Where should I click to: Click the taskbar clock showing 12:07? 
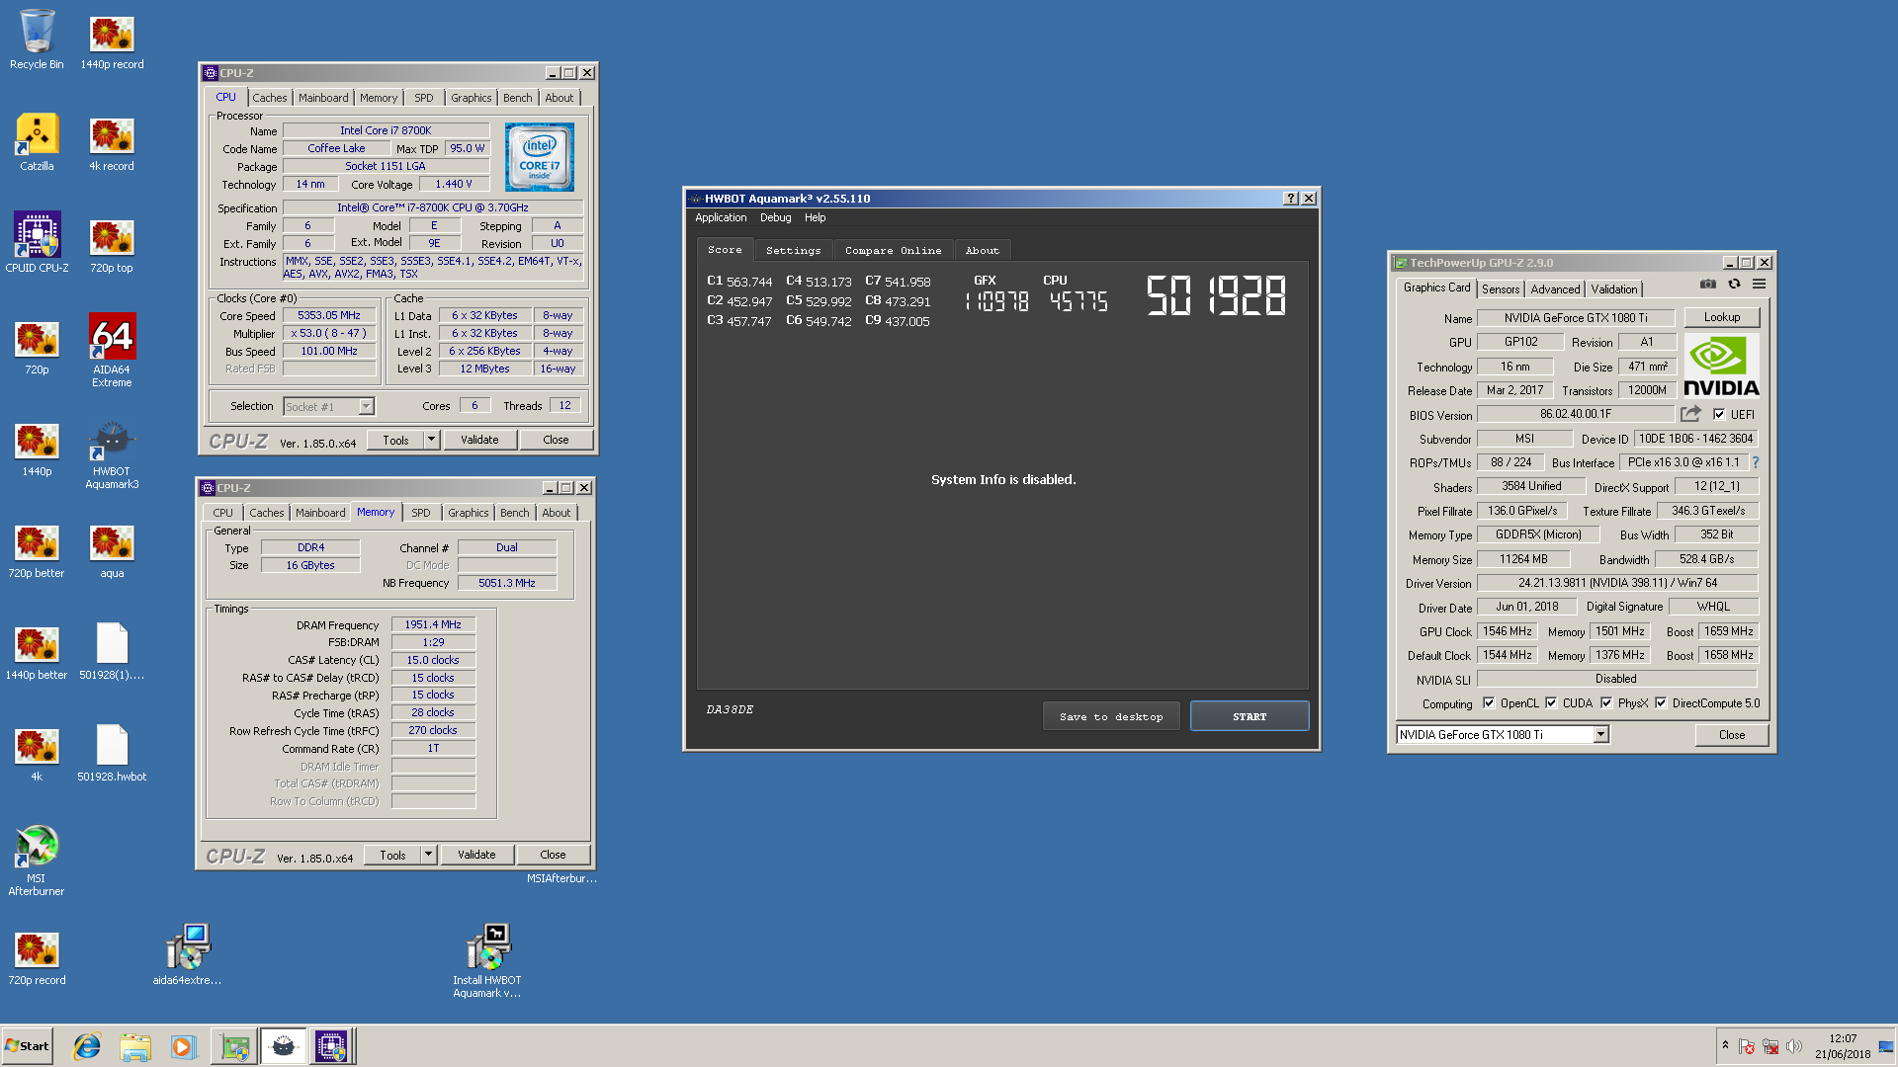[x=1842, y=1046]
